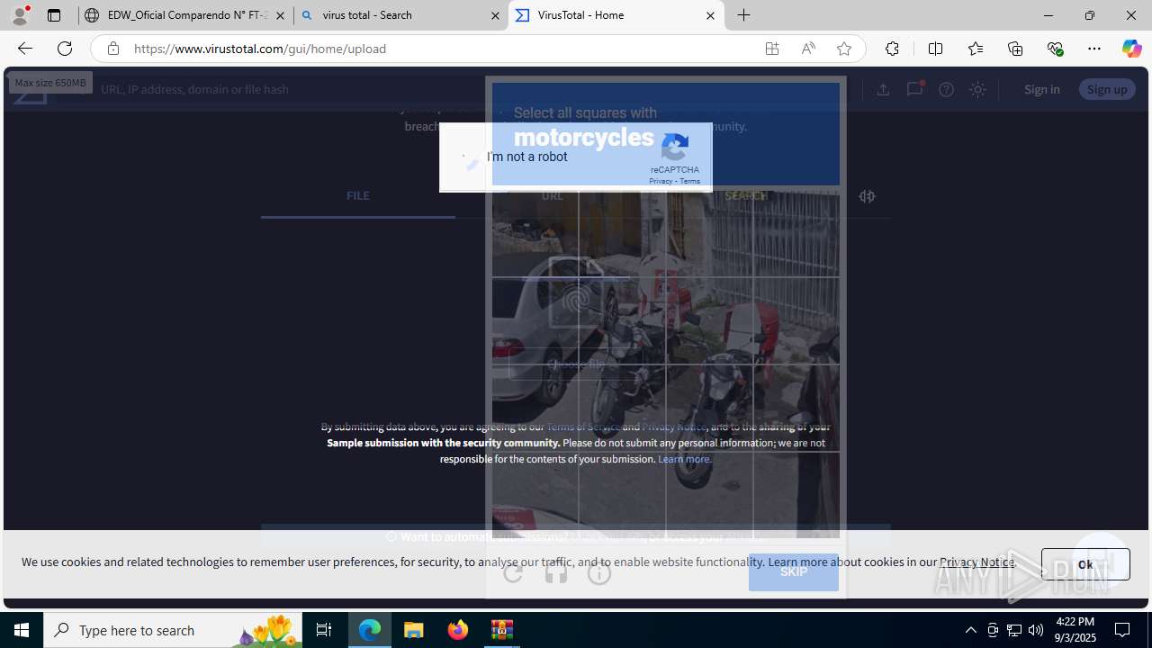Close the VirusTotal - Home tab

tap(710, 15)
